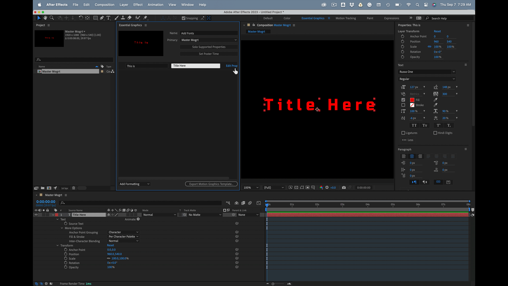Click Solo Supported Properties button
The height and width of the screenshot is (286, 508).
[209, 47]
